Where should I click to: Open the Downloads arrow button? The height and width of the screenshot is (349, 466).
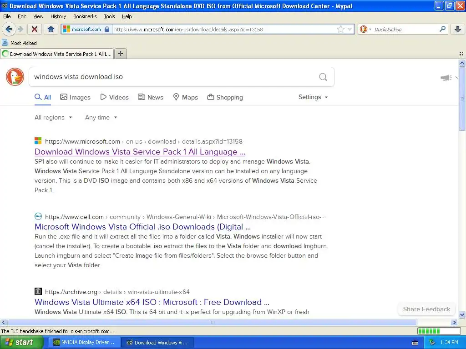(x=458, y=29)
